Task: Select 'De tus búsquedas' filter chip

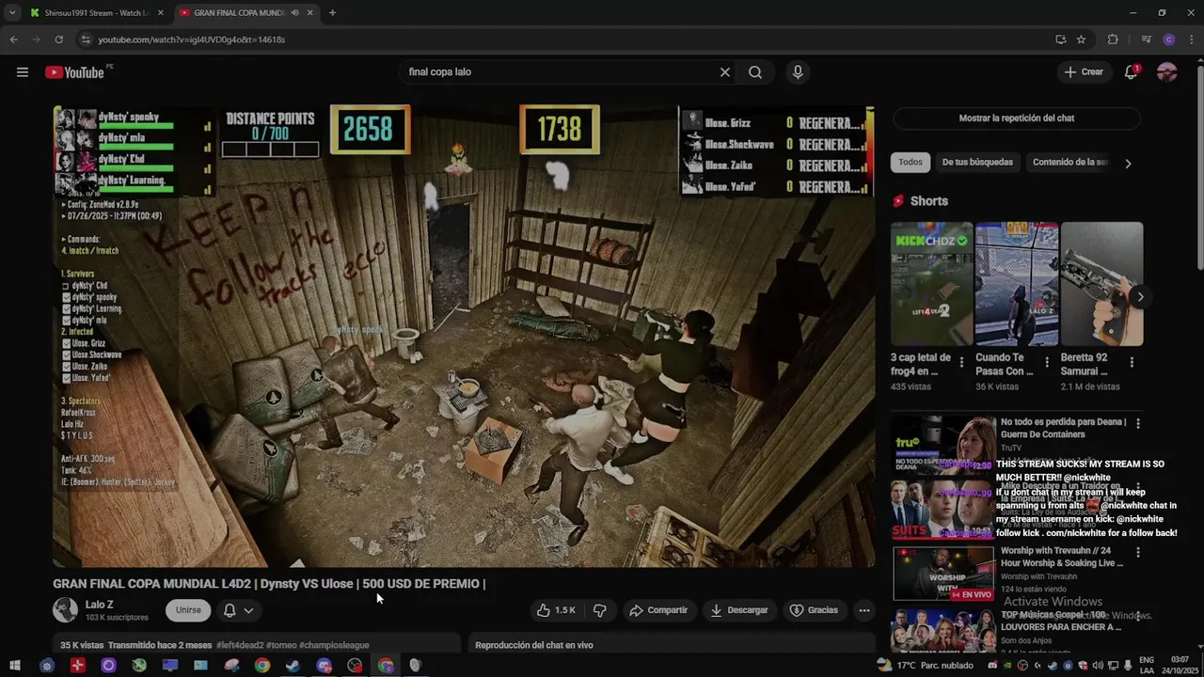Action: point(977,162)
